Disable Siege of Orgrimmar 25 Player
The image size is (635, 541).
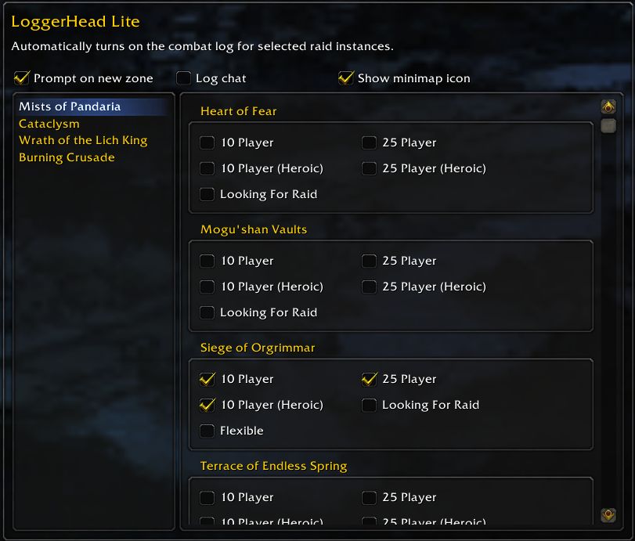click(370, 380)
